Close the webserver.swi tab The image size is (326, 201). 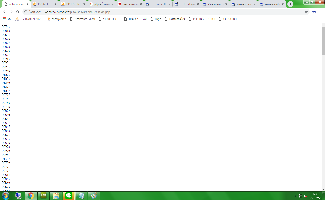coord(27,4)
